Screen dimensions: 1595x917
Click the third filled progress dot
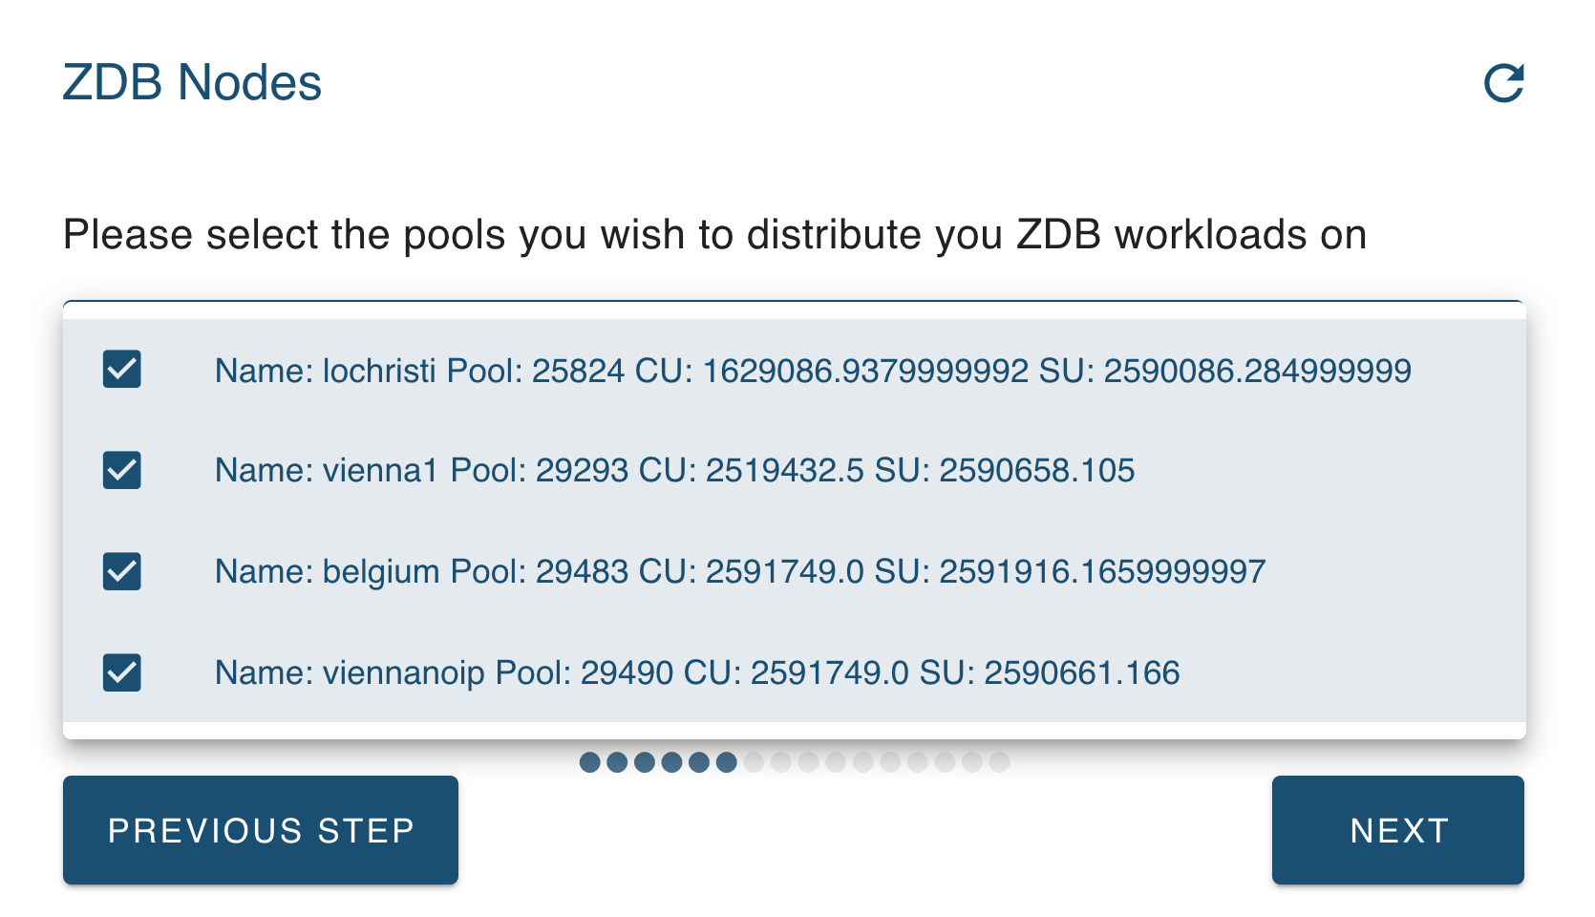pos(646,763)
